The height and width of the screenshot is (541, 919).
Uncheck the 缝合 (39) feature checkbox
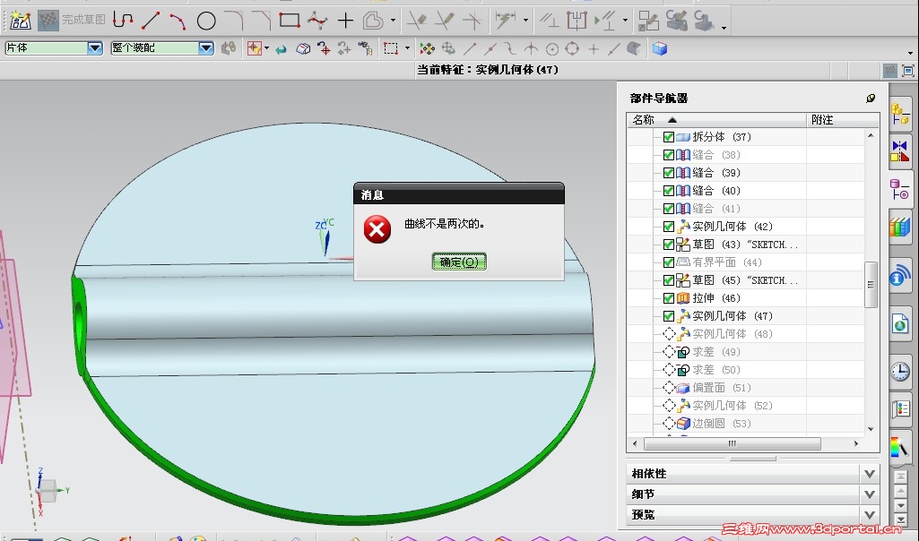[x=669, y=173]
